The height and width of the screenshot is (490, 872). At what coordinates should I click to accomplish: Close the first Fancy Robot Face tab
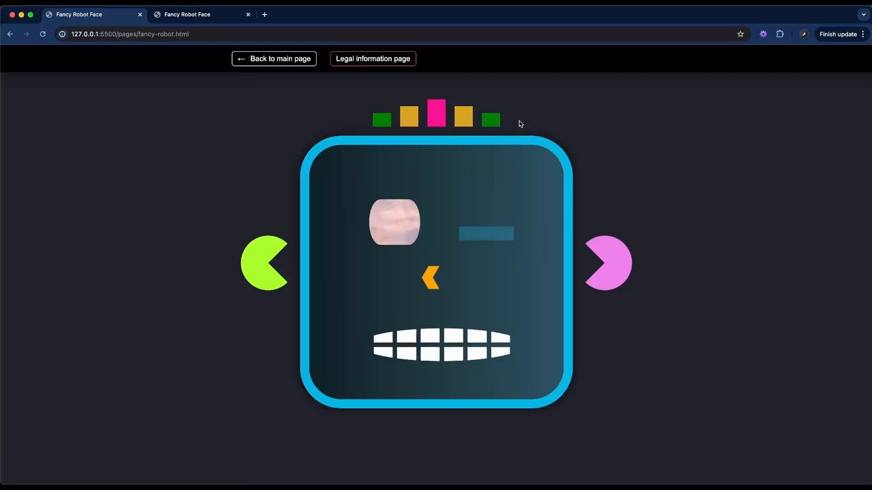[140, 14]
